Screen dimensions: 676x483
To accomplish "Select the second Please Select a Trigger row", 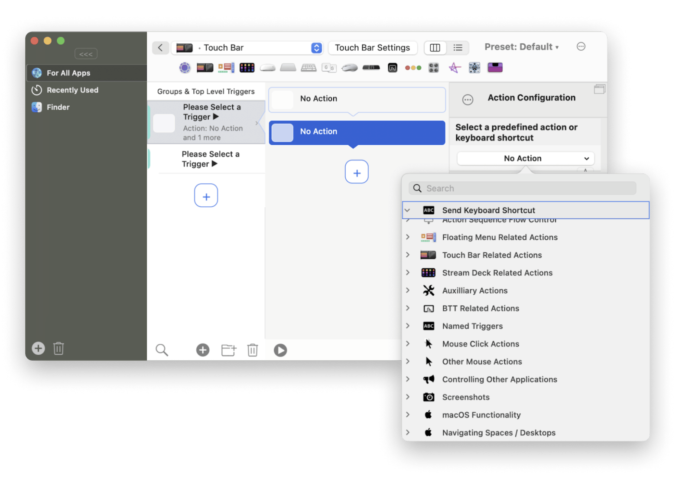I will [206, 159].
